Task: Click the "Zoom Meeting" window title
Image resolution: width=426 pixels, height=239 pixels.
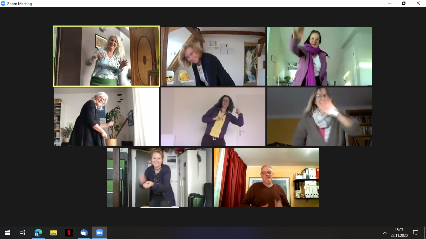Action: click(x=19, y=4)
